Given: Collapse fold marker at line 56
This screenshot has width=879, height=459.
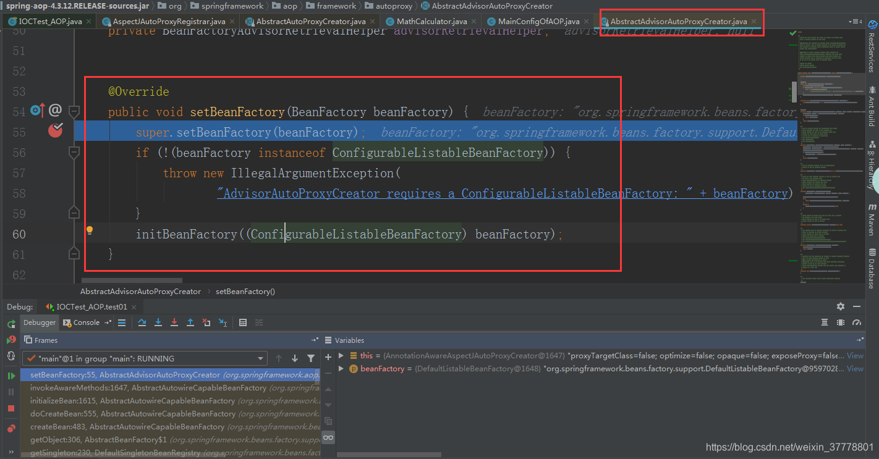Looking at the screenshot, I should [74, 153].
